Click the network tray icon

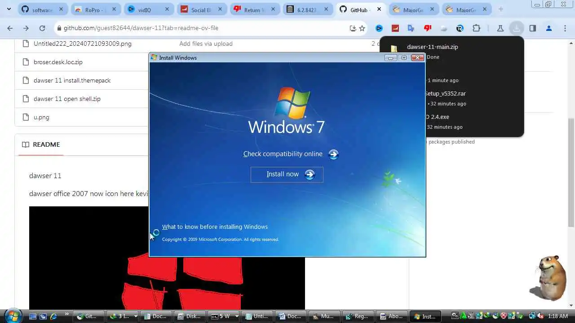coord(532,316)
